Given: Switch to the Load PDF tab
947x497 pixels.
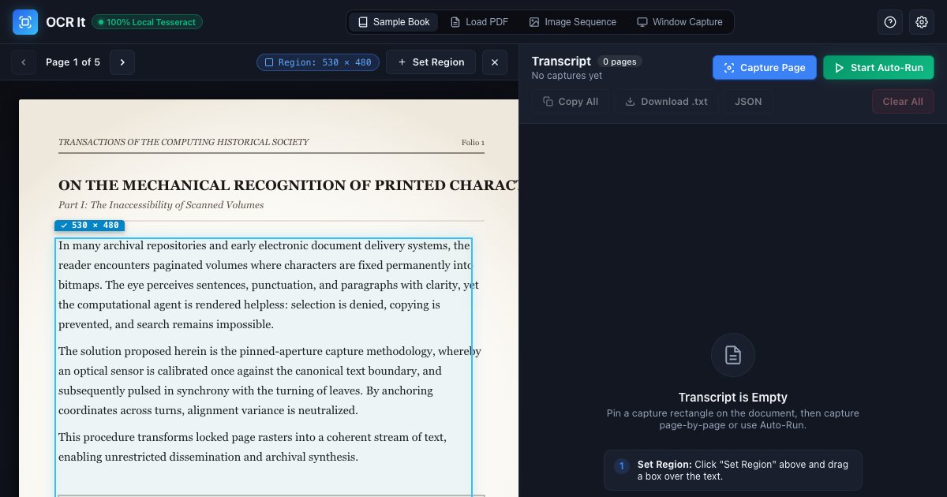Looking at the screenshot, I should [x=479, y=22].
